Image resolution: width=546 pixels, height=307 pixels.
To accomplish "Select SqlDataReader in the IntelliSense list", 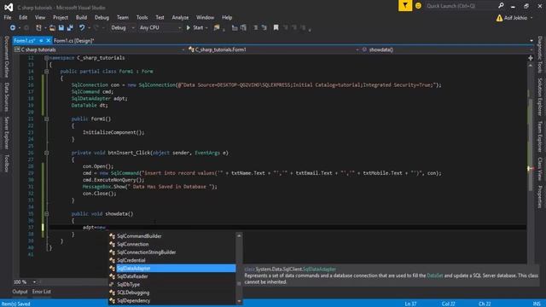I will pos(172,276).
